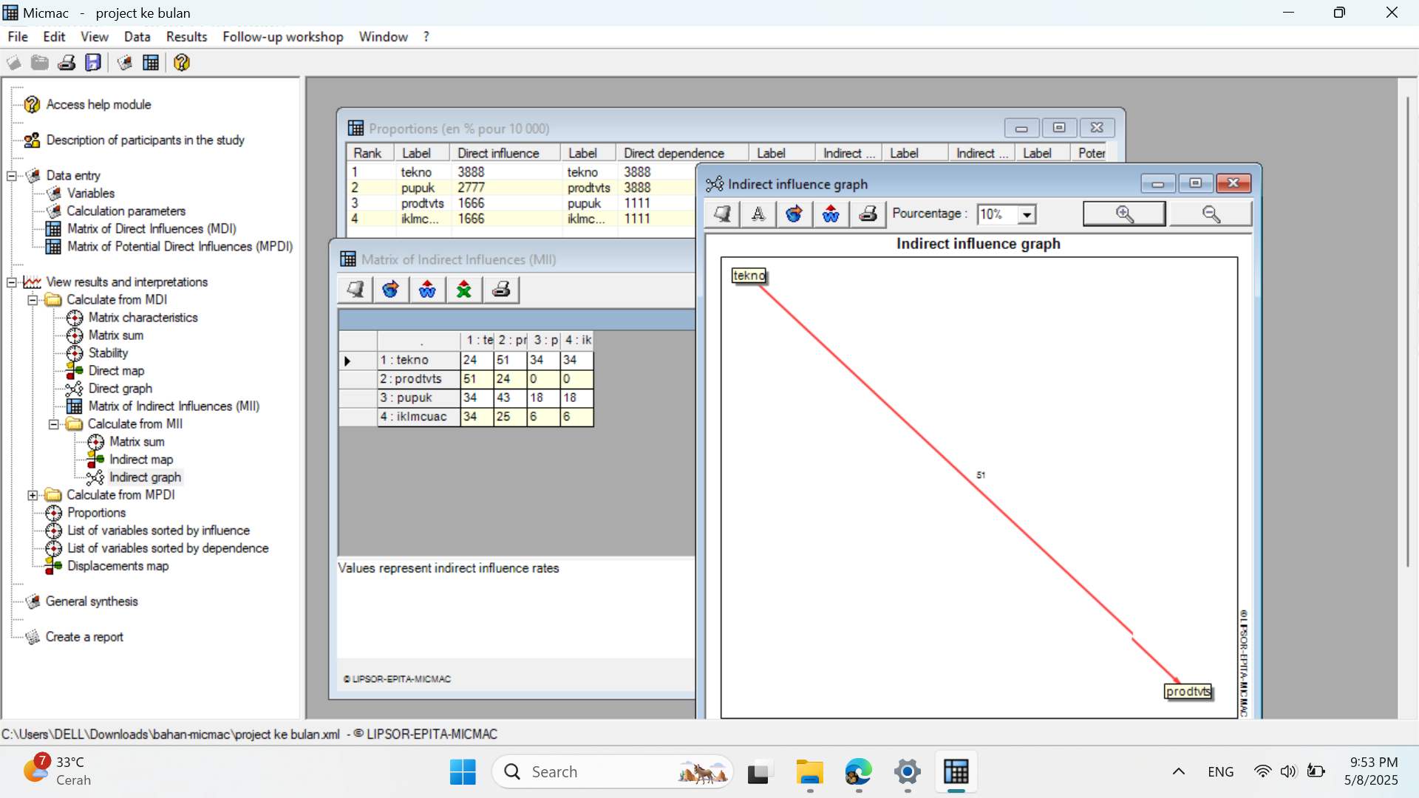
Task: Click the prodtvts node in the graph
Action: coord(1188,692)
